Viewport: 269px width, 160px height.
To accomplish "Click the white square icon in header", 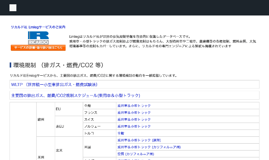I will [13, 8].
